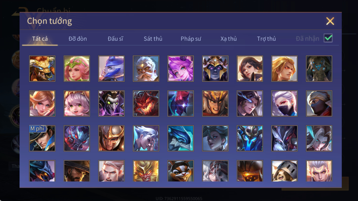Close the Chọn tướng dialog
Viewport: 358px width, 201px height.
click(330, 21)
